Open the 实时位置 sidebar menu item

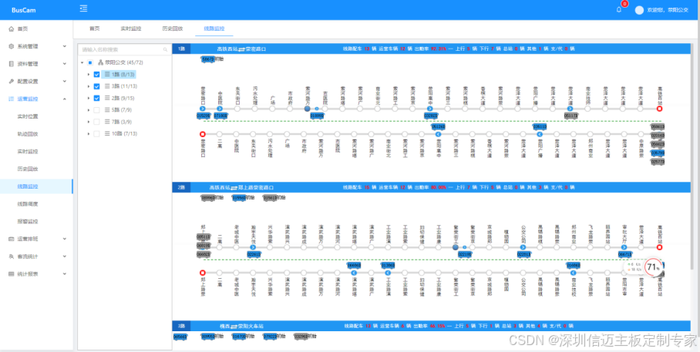(x=28, y=116)
